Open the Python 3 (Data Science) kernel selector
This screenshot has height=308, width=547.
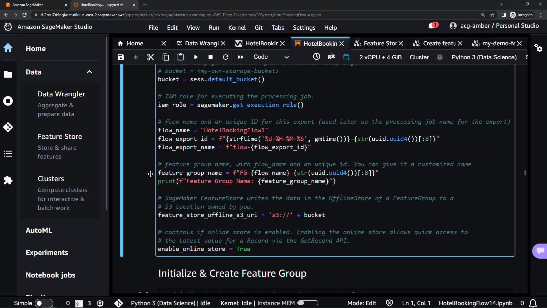click(484, 57)
